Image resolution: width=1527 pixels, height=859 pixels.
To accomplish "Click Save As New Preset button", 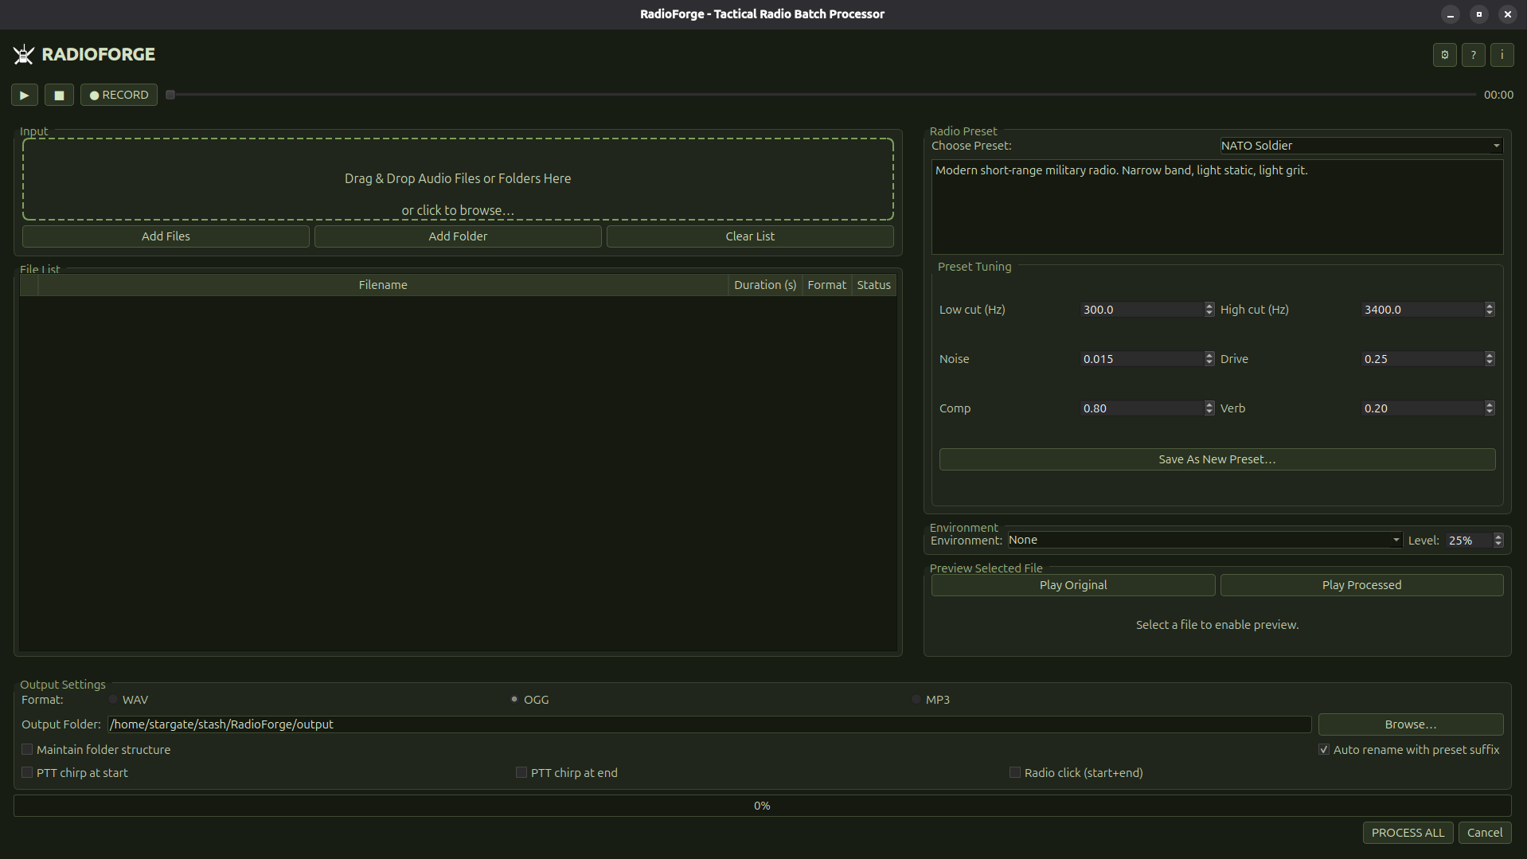I will click(1217, 459).
